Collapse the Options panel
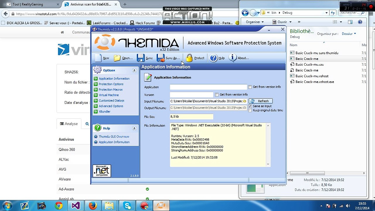 click(134, 70)
